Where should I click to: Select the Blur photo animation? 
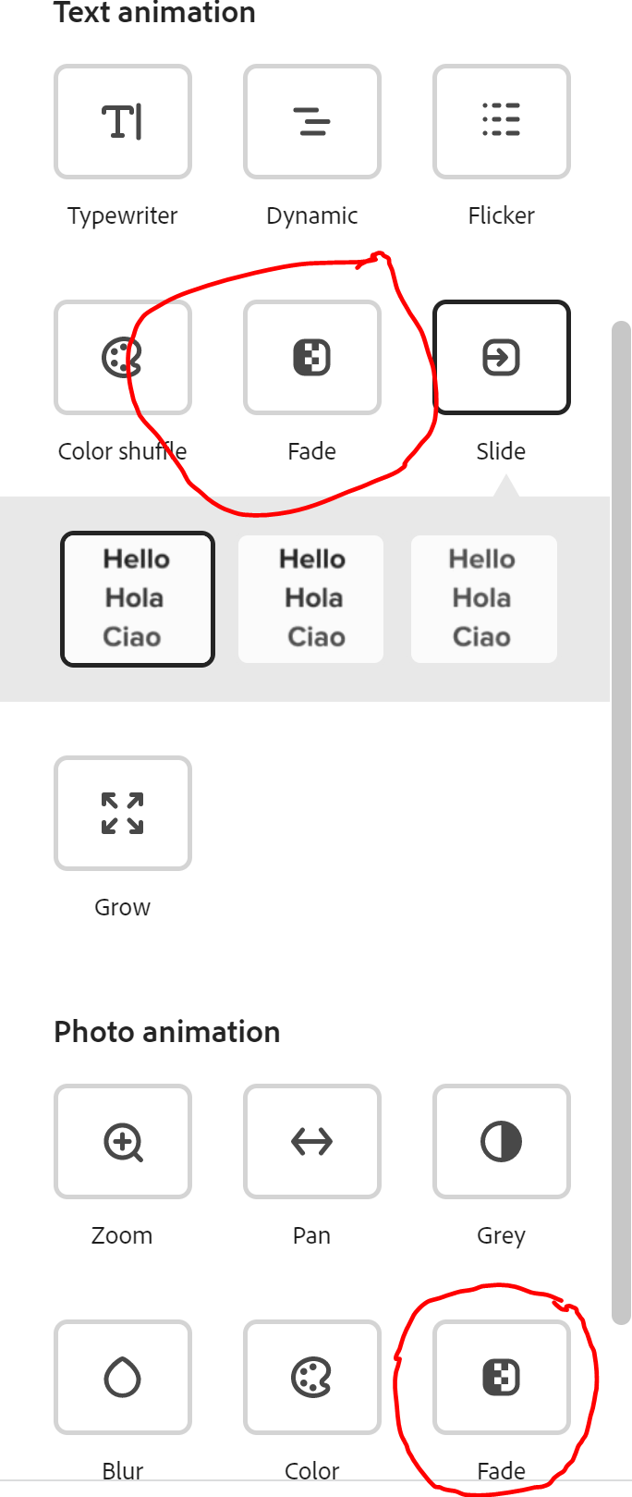tap(123, 1378)
